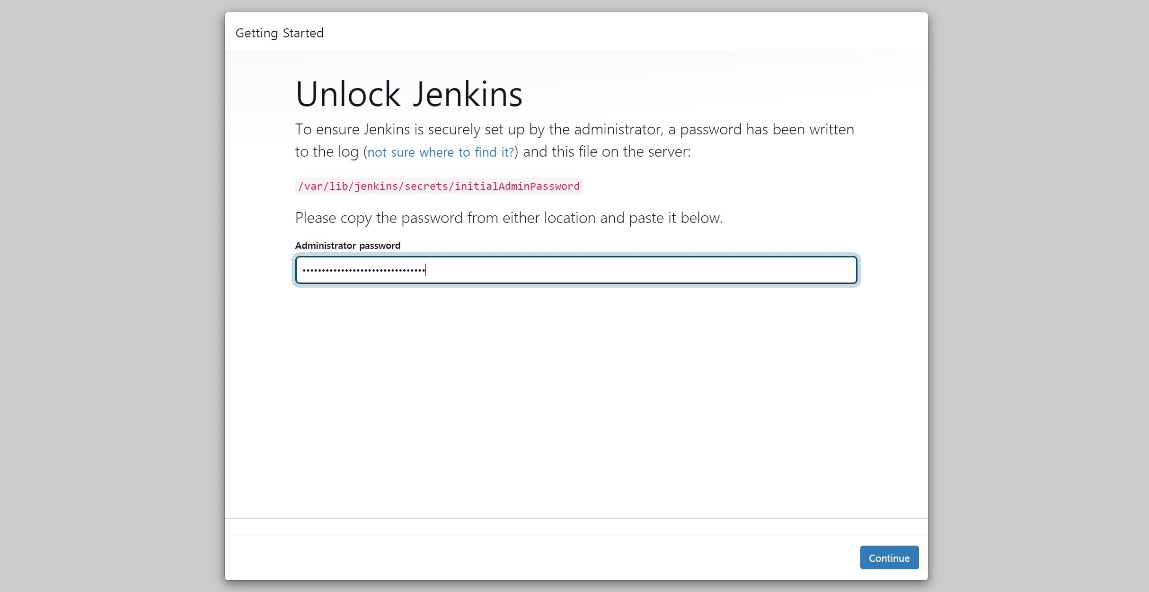Click the word 'Jenkins' in the main heading
Screen dimensions: 1149x592
pyautogui.click(x=467, y=94)
